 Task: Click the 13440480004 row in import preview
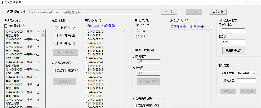click(x=23, y=64)
